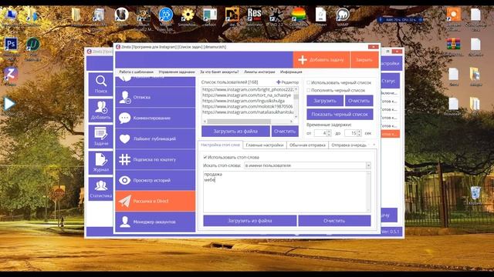Open blue play arrow desktop shortcut

pos(9,104)
